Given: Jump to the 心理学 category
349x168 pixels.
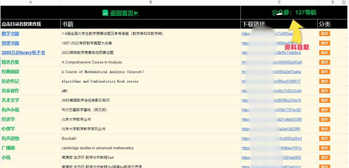Looking at the screenshot, I should tap(8, 129).
